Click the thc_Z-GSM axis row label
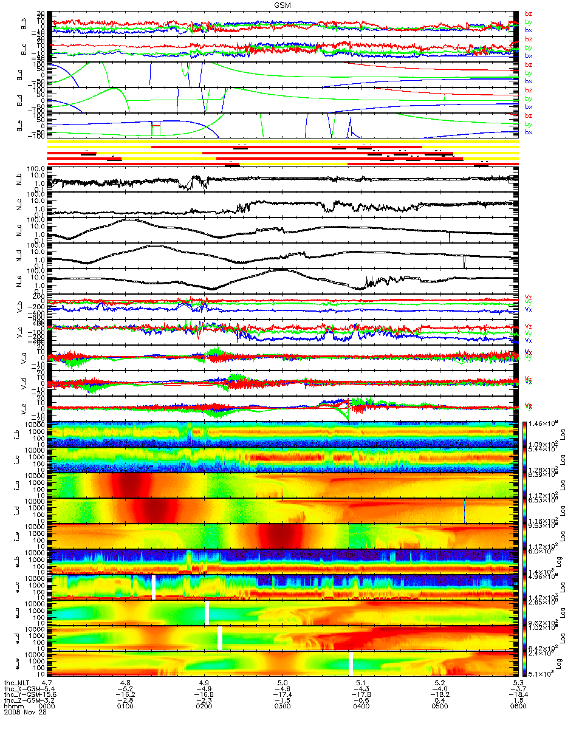The image size is (565, 729). 23,701
